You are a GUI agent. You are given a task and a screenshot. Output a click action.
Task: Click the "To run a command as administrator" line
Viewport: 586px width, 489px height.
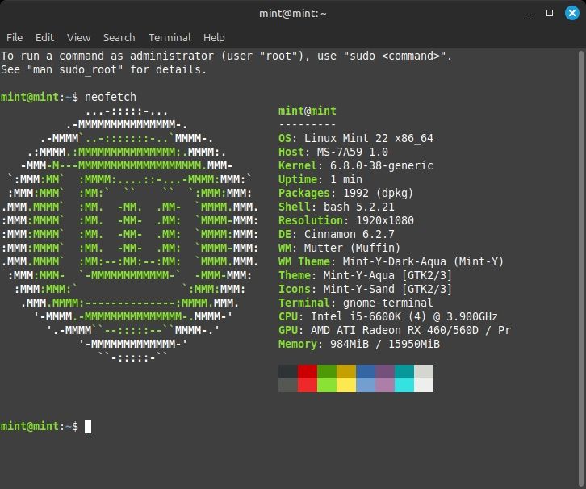[x=227, y=56]
